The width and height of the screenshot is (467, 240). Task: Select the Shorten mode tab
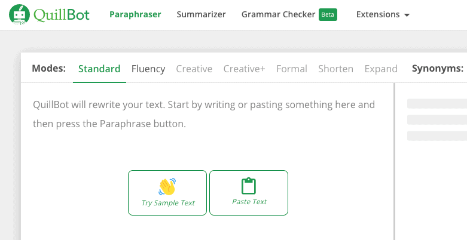(335, 69)
